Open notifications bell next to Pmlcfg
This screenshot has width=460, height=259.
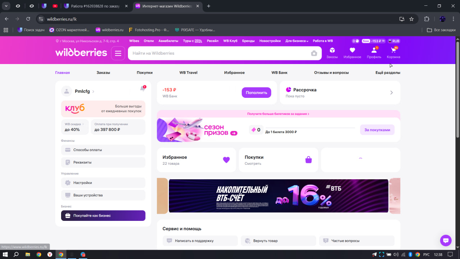(x=143, y=89)
